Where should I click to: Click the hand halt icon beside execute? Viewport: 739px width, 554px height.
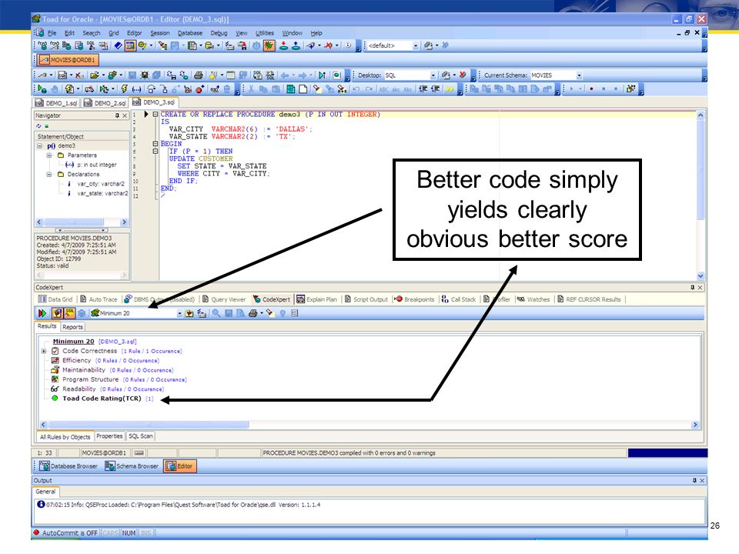(x=54, y=89)
